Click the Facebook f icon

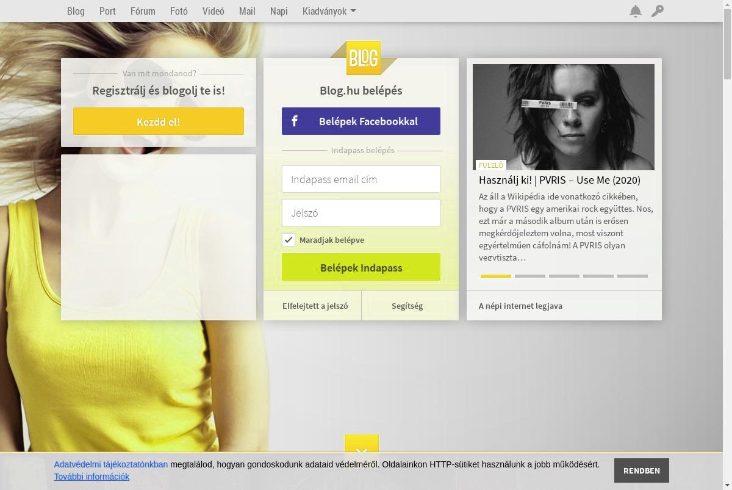pos(294,121)
